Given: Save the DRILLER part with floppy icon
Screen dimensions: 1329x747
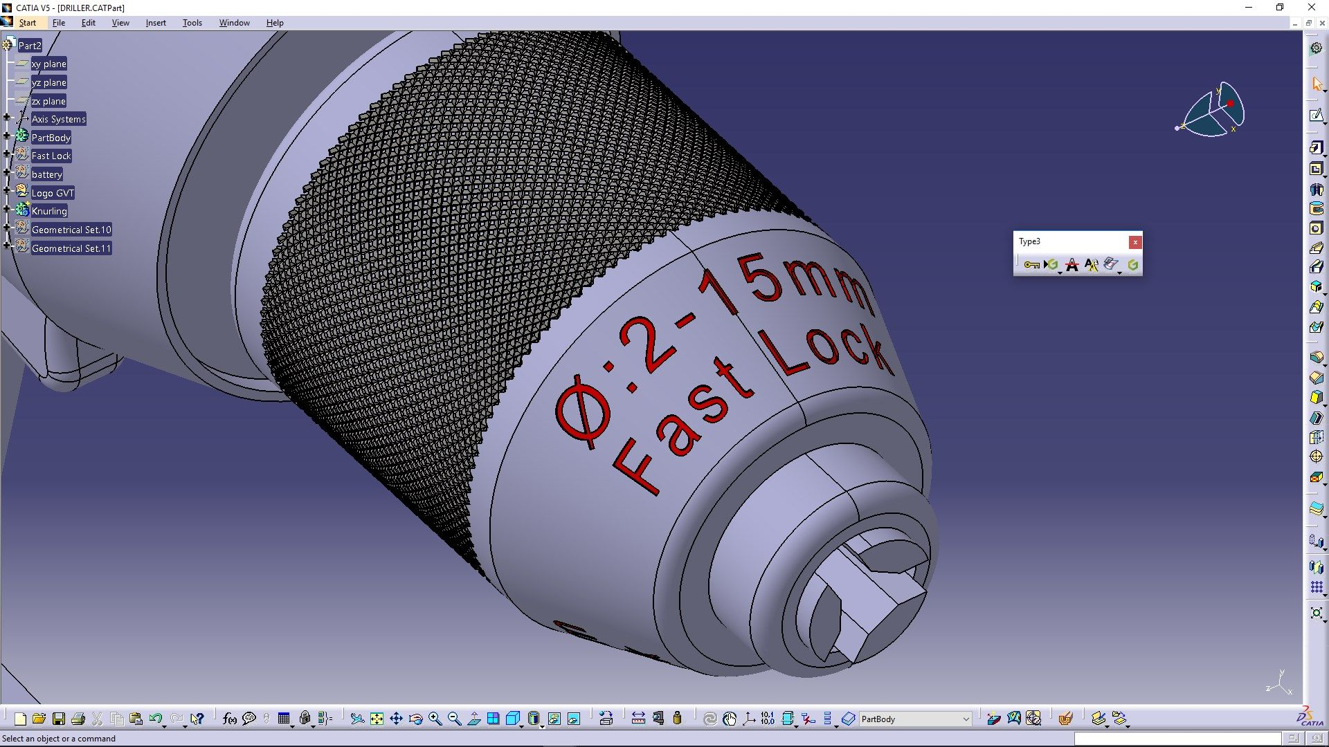Looking at the screenshot, I should (x=59, y=719).
